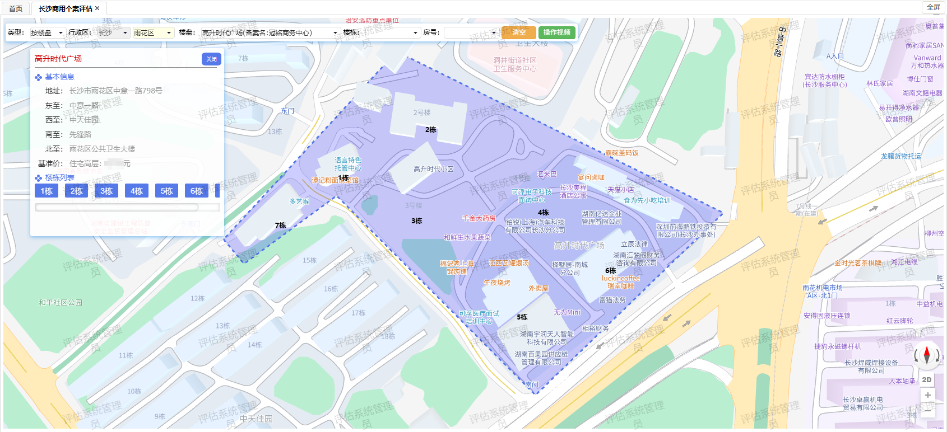The image size is (947, 432).
Task: Click 龙骧货物托运 map label
Action: click(x=901, y=156)
